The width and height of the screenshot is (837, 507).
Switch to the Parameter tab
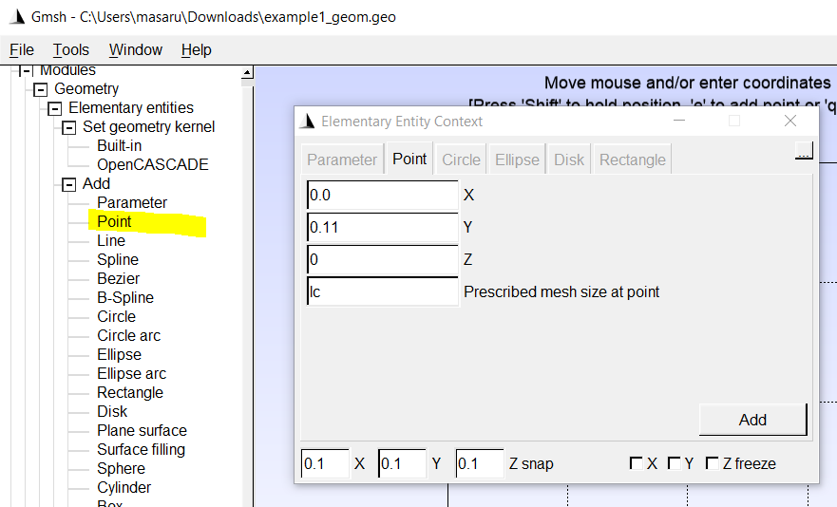[x=342, y=160]
